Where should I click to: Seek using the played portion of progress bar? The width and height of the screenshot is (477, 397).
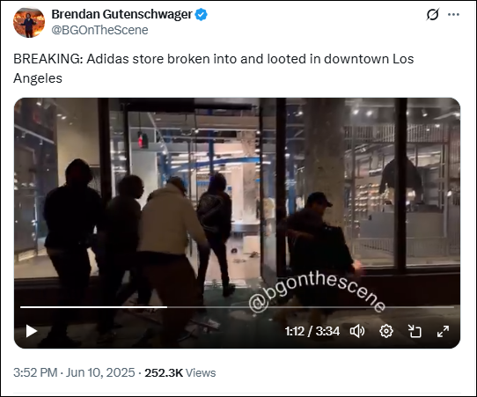click(x=93, y=307)
